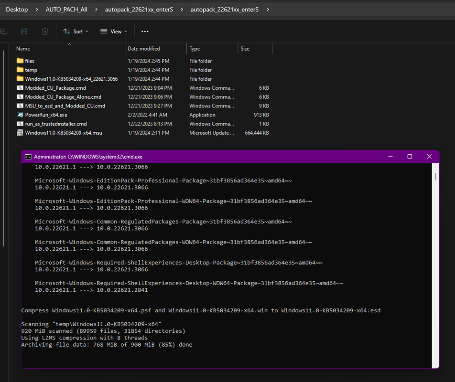Click the Explorer left pane scrollbar
The image size is (455, 382).
[4, 149]
